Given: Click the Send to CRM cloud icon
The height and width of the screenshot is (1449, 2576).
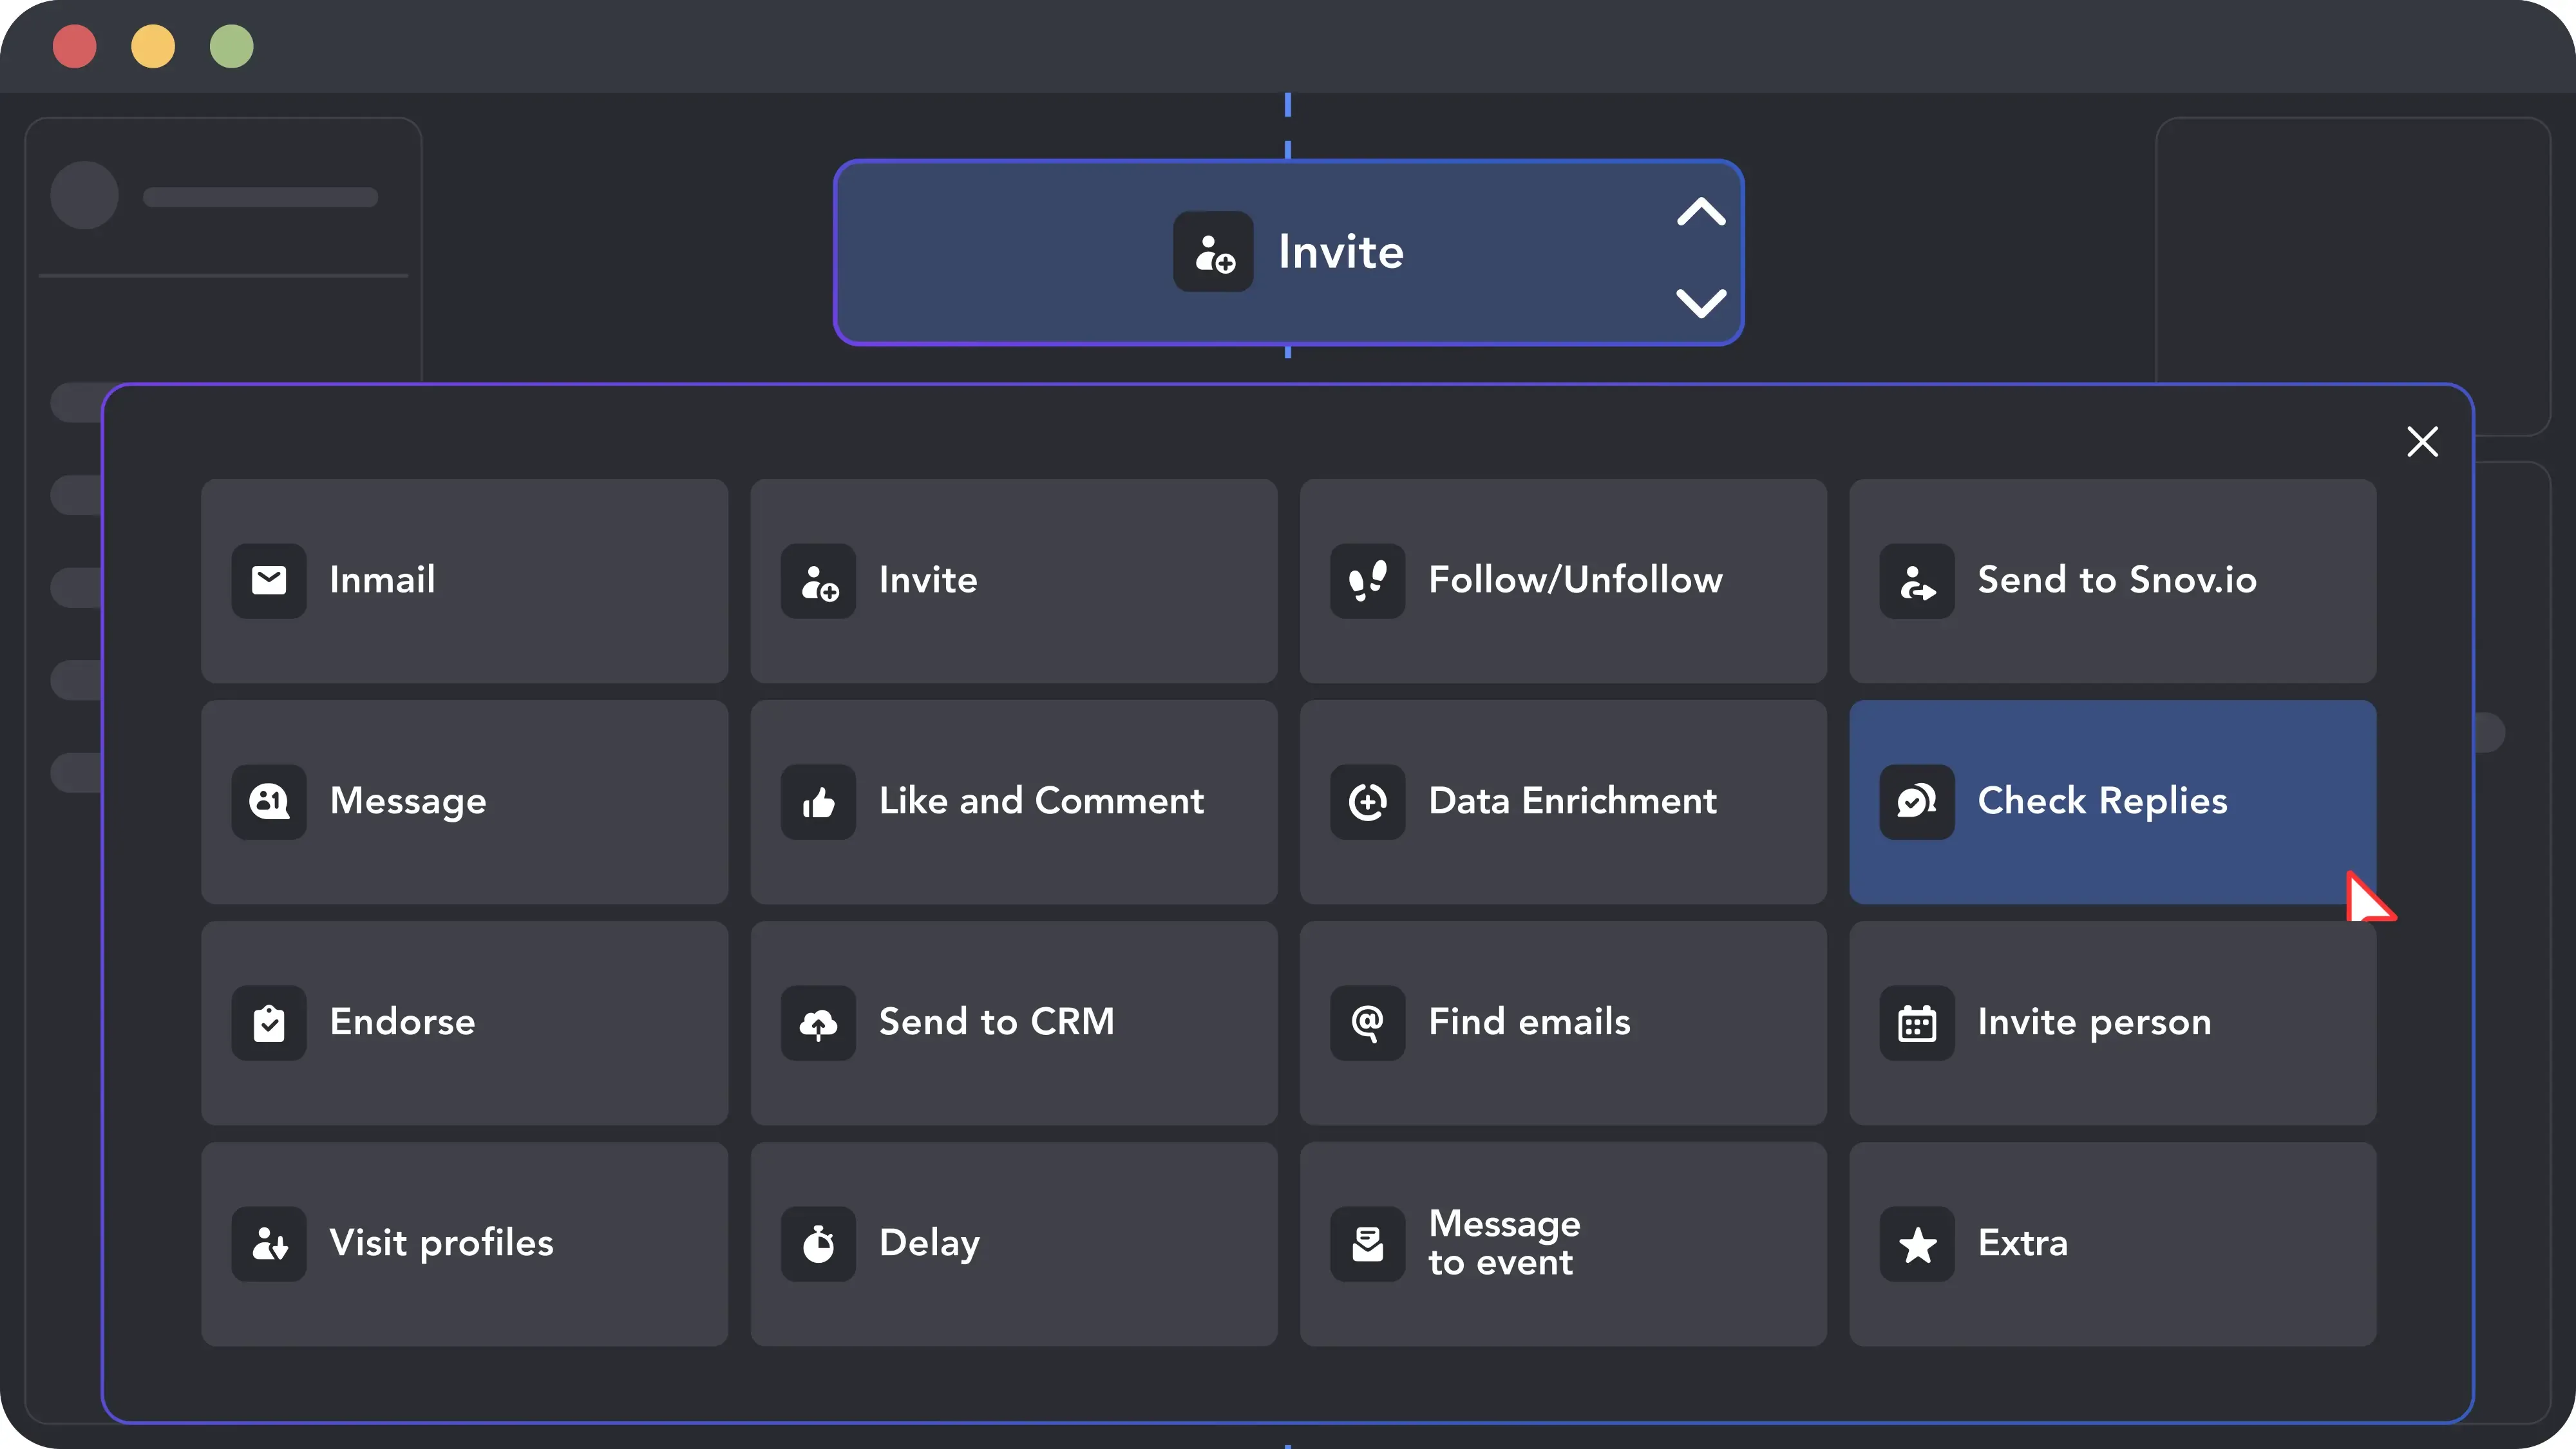Looking at the screenshot, I should pos(818,1022).
